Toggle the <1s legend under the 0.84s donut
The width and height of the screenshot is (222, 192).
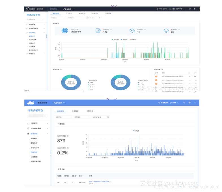point(90,83)
